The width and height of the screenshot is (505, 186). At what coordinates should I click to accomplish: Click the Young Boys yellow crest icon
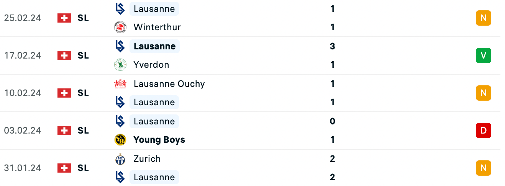pyautogui.click(x=120, y=140)
